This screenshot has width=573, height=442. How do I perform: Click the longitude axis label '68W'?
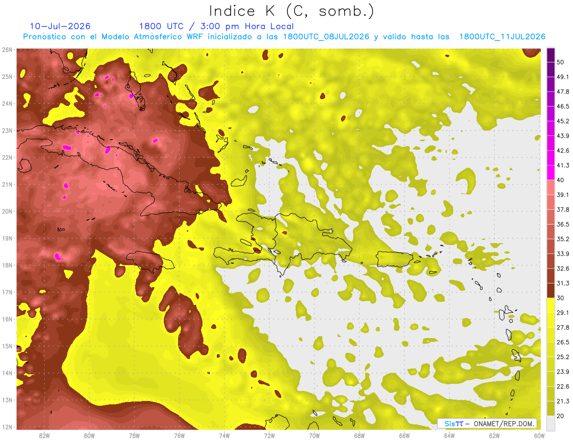tap(359, 435)
